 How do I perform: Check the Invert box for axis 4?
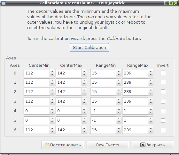163,111
